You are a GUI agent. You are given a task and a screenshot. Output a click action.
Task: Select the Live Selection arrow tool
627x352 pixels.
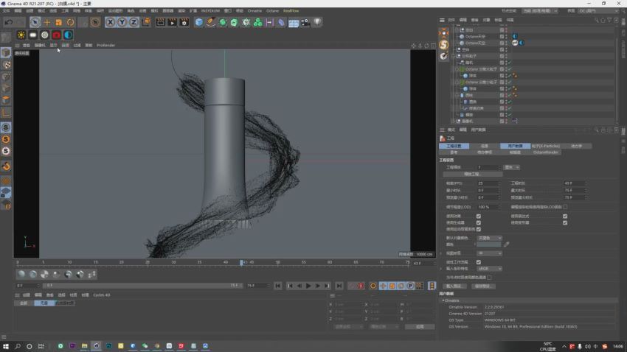pyautogui.click(x=35, y=22)
